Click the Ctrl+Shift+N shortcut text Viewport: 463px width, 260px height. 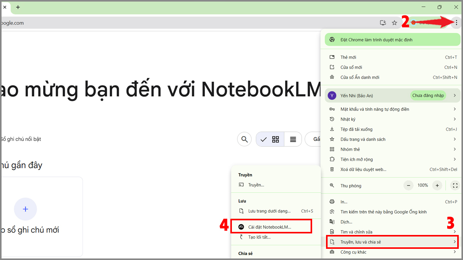[x=445, y=77]
